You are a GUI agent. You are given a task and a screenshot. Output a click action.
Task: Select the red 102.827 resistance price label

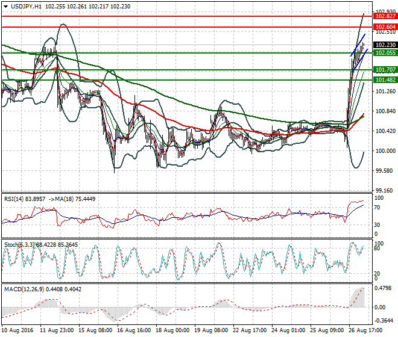tap(385, 16)
